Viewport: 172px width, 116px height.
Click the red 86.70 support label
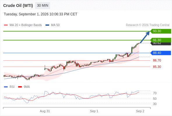pos(157,60)
